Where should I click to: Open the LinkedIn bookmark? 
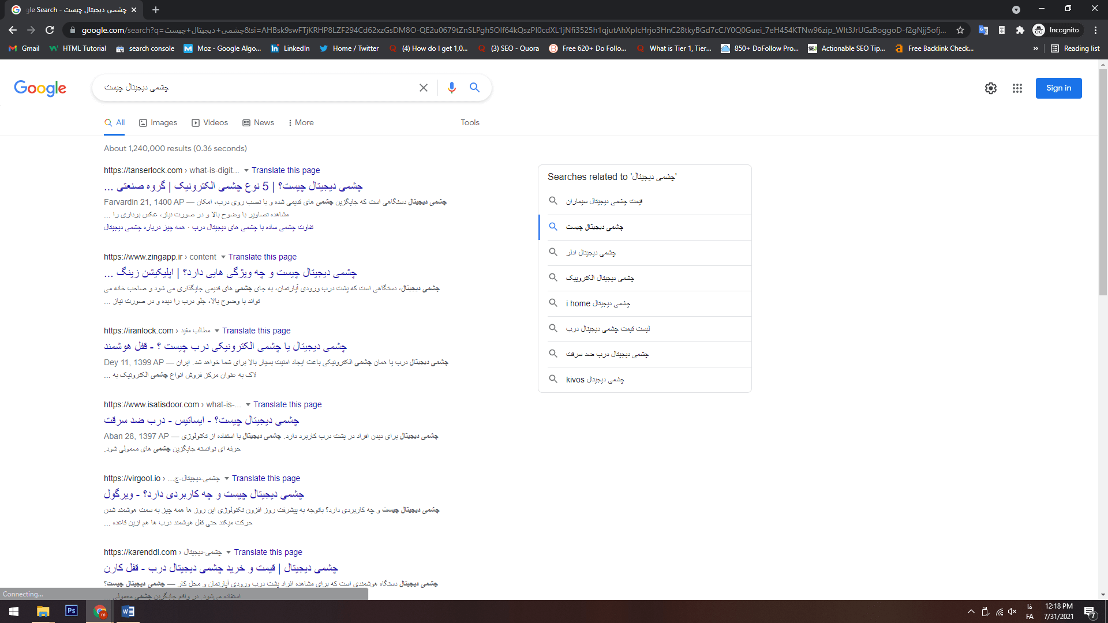pos(290,48)
